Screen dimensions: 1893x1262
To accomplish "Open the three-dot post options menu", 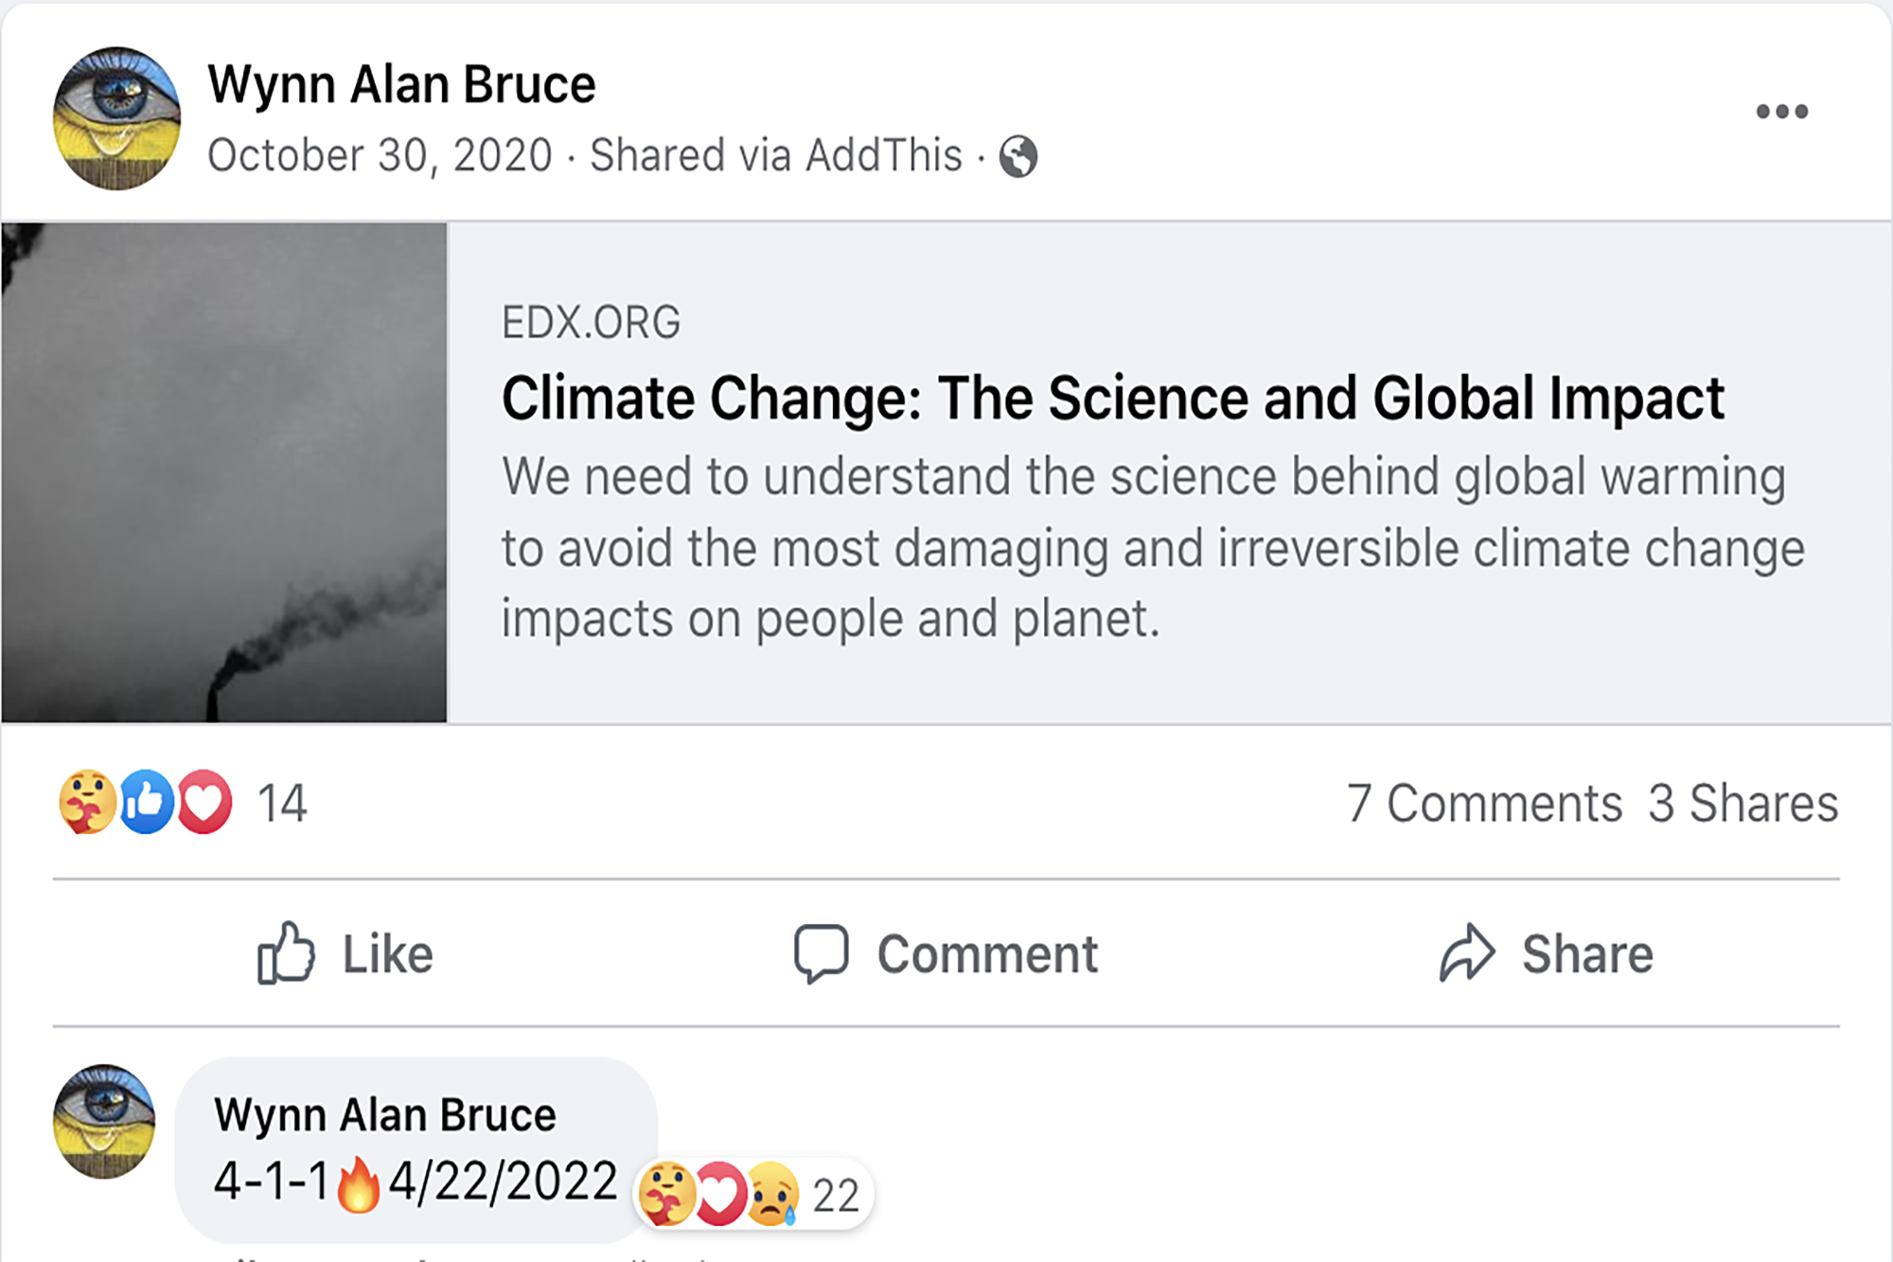I will click(1781, 112).
